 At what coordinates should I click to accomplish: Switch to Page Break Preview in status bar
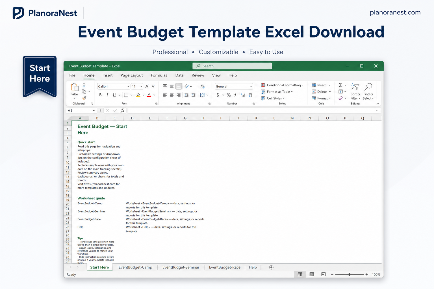pyautogui.click(x=324, y=274)
